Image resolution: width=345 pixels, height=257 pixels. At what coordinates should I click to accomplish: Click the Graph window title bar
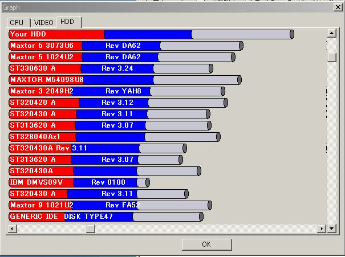pyautogui.click(x=167, y=7)
